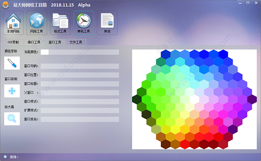Viewport: 261px width, 161px height.
Task: Pick the dark brown bottom-left hexagon
Action: [166, 144]
